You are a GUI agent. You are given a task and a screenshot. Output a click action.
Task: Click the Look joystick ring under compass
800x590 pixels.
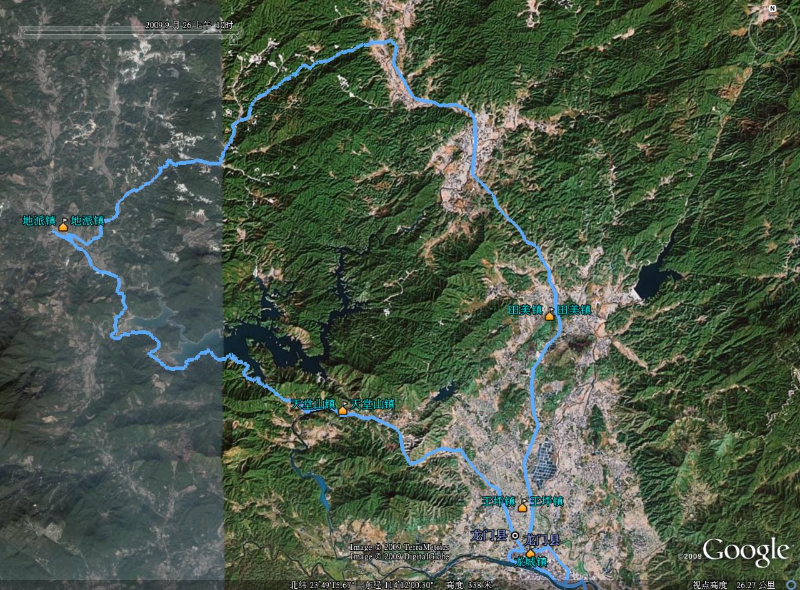772,31
